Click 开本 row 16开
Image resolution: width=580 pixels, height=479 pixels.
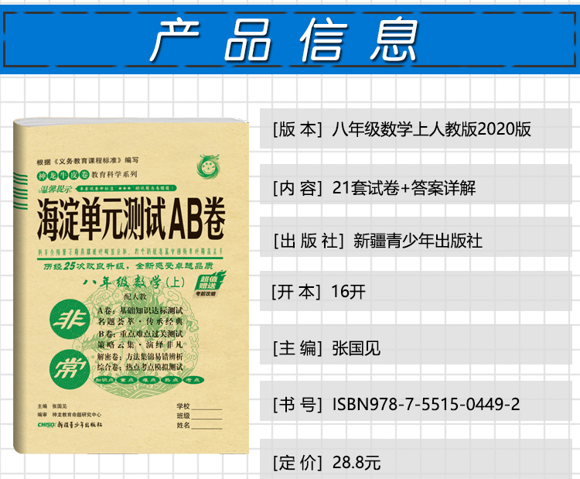(416, 292)
